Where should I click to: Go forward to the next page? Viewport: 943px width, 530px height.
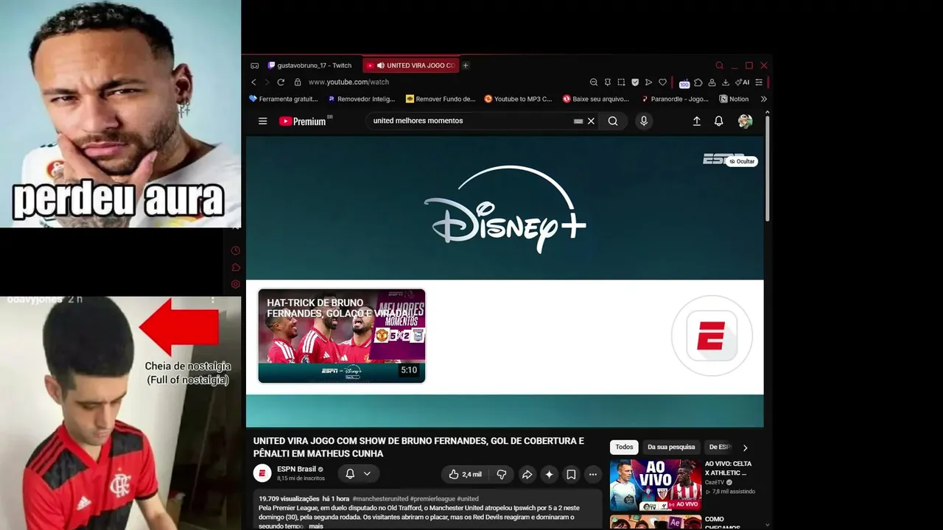click(x=267, y=82)
